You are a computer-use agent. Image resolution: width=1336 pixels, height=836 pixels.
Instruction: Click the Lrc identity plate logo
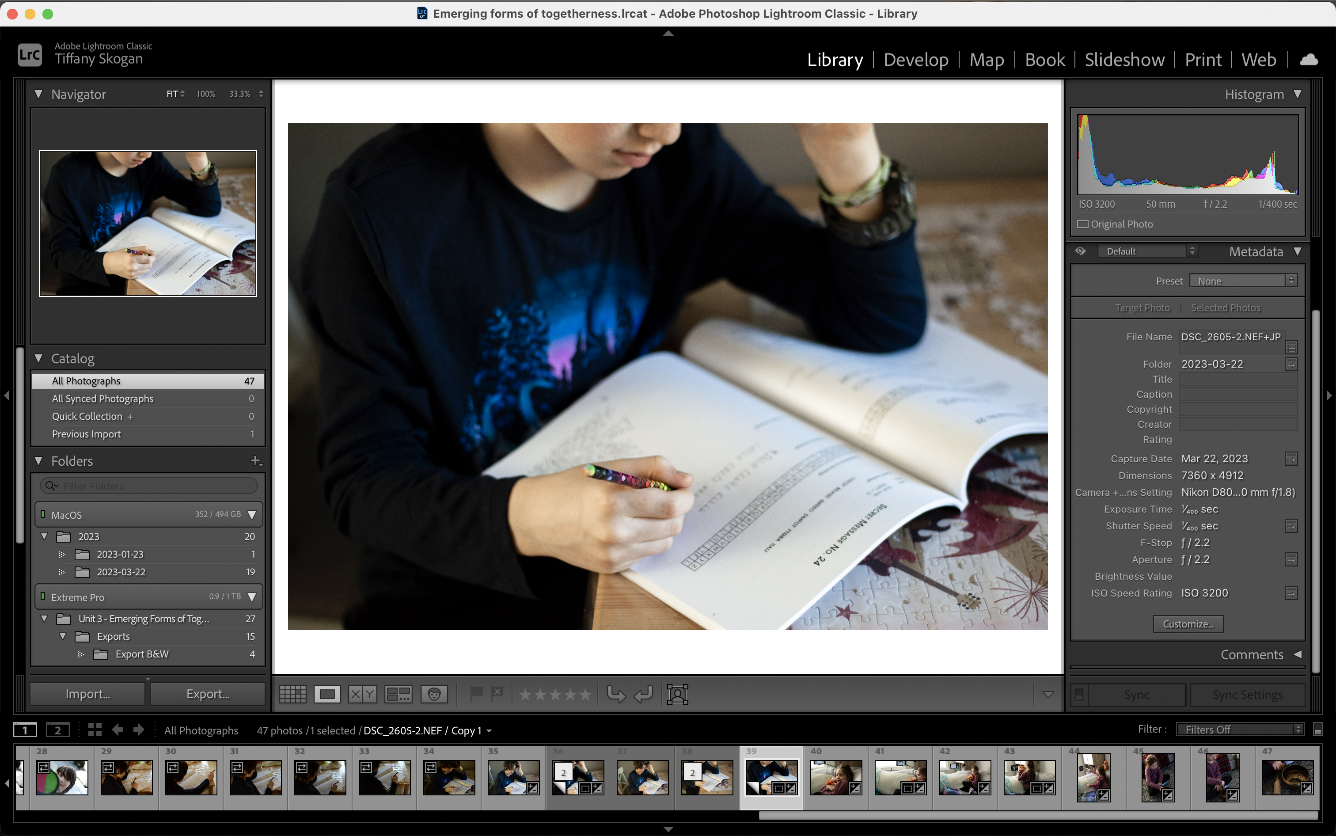[x=30, y=55]
